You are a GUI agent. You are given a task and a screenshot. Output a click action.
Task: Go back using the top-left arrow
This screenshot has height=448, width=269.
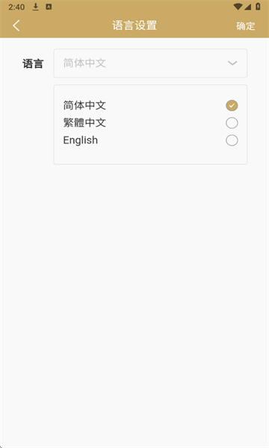pyautogui.click(x=16, y=25)
